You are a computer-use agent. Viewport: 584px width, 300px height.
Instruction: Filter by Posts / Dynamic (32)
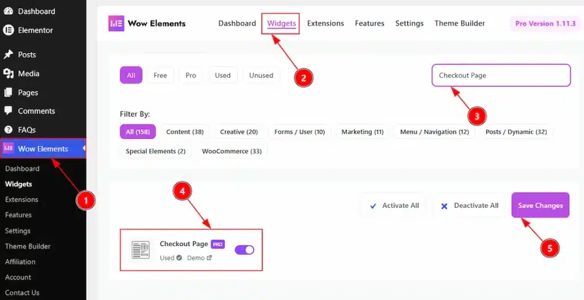[x=516, y=131]
